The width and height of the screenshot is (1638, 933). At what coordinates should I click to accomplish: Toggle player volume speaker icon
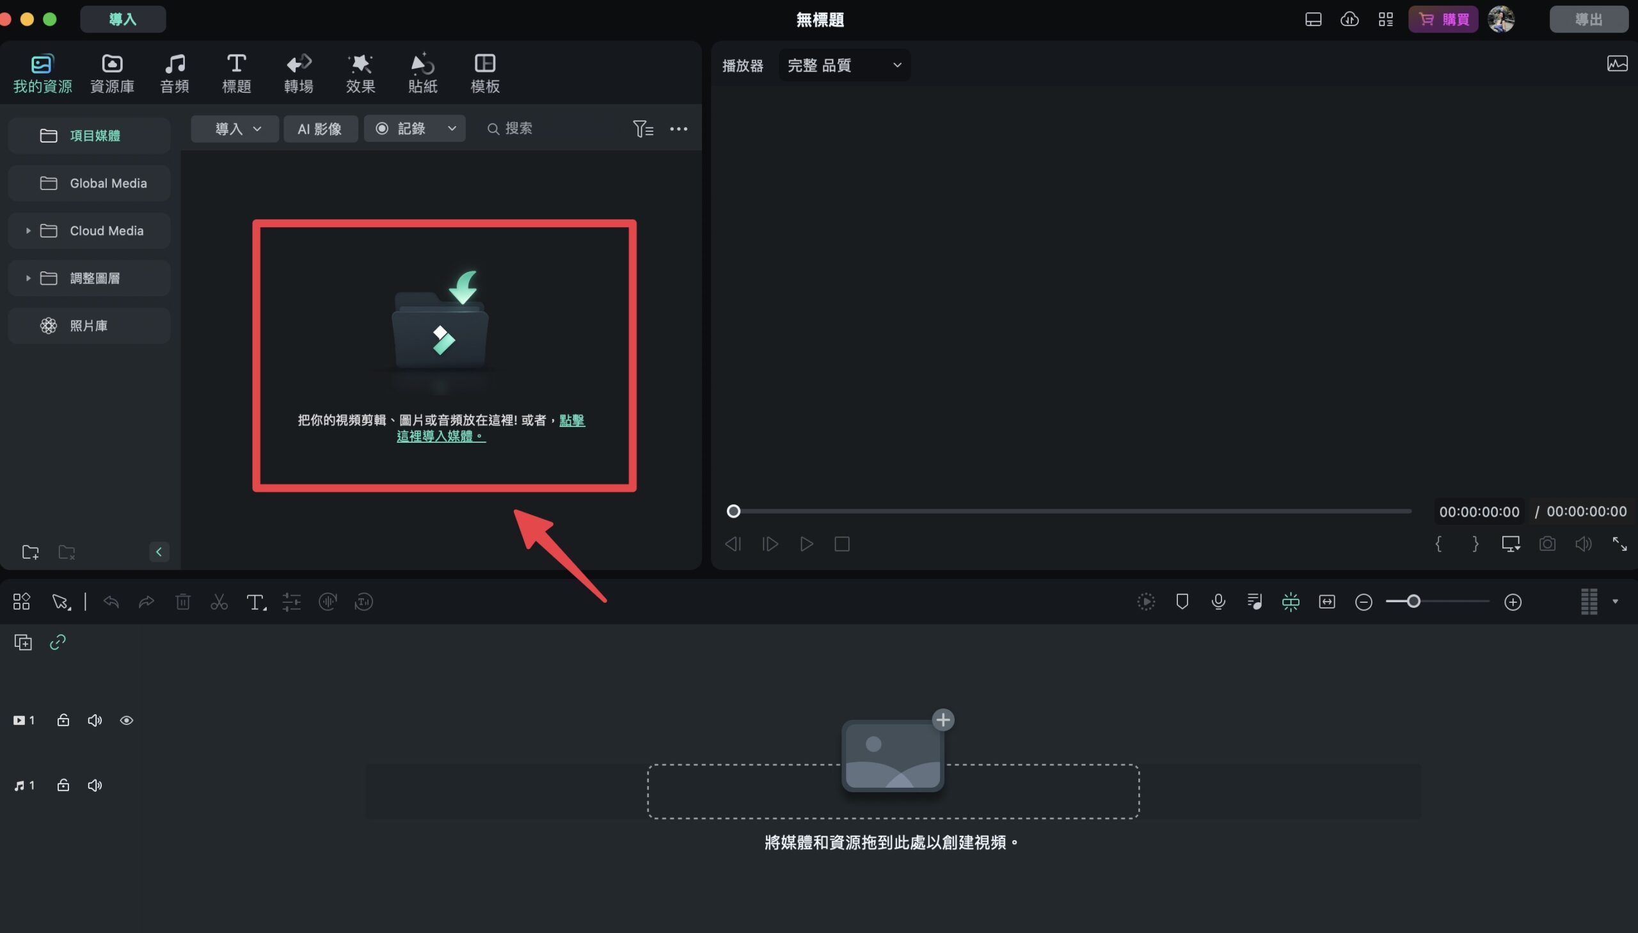click(1583, 543)
